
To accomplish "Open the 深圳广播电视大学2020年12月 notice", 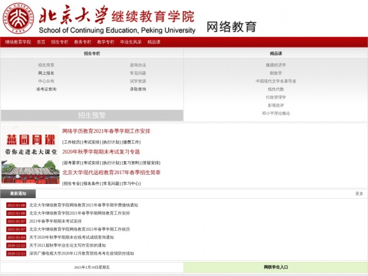I will [82, 253].
